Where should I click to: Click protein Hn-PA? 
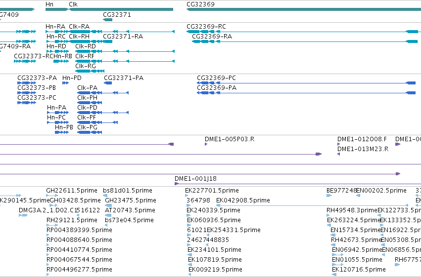tap(57, 108)
